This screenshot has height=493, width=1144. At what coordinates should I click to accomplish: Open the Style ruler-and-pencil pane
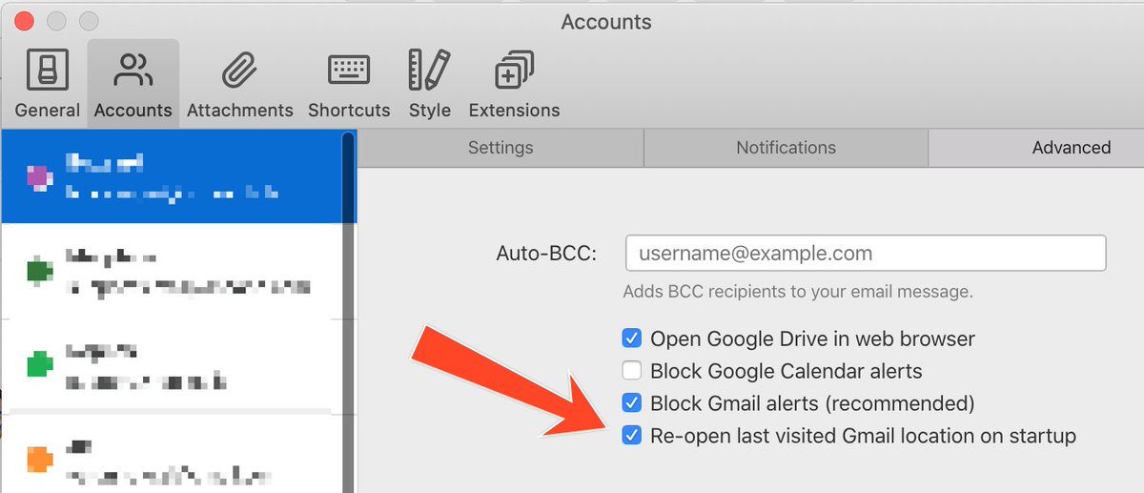click(x=429, y=84)
